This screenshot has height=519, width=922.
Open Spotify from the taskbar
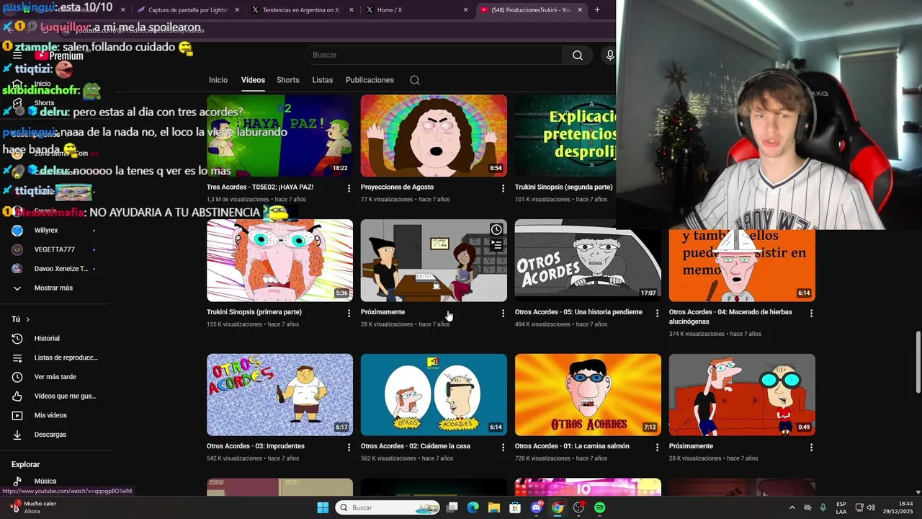[600, 507]
